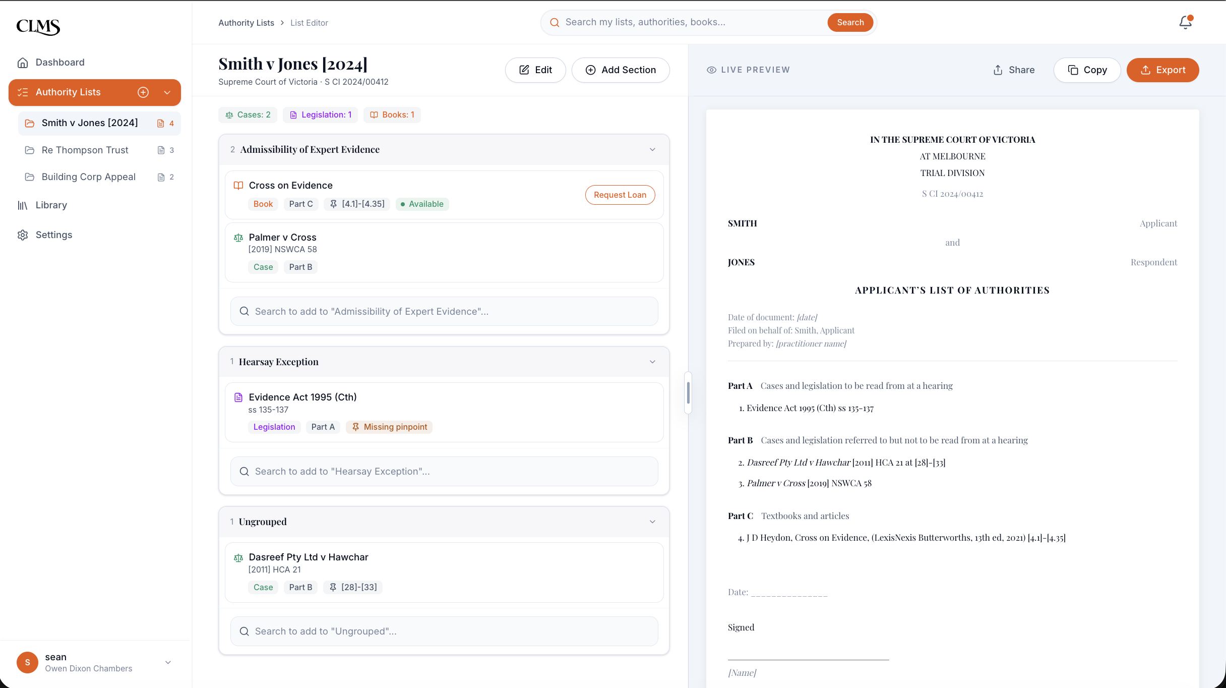Screen dimensions: 1226x688
Task: Click the scales icon on Palmer v Cross
Action: [238, 238]
